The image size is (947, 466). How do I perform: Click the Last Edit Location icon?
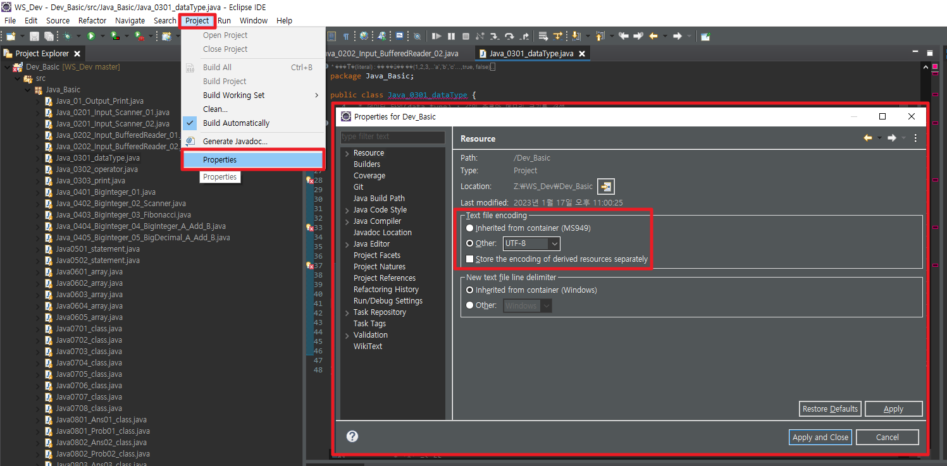pyautogui.click(x=623, y=36)
